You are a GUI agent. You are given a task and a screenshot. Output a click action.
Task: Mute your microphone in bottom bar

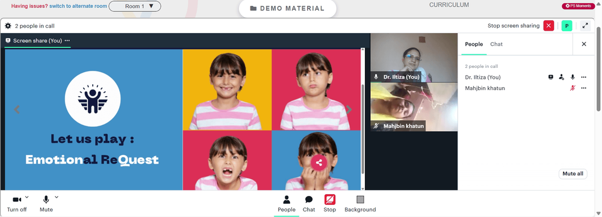(46, 204)
